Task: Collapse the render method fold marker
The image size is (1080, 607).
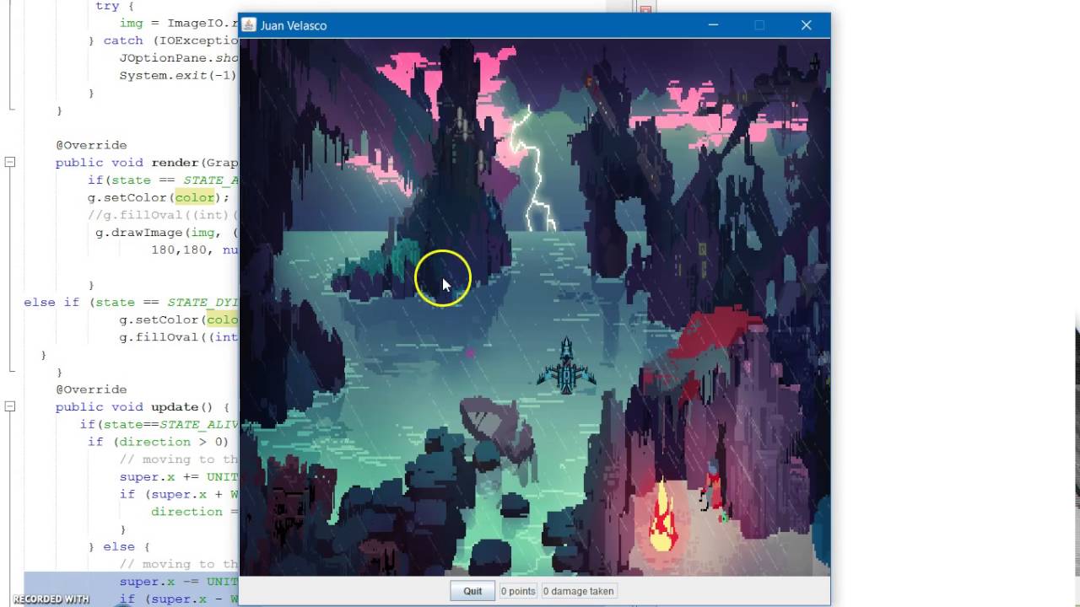Action: point(10,162)
